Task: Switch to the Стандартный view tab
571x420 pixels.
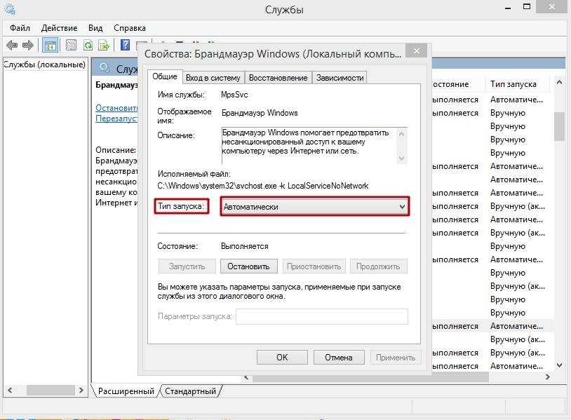Action: point(191,391)
